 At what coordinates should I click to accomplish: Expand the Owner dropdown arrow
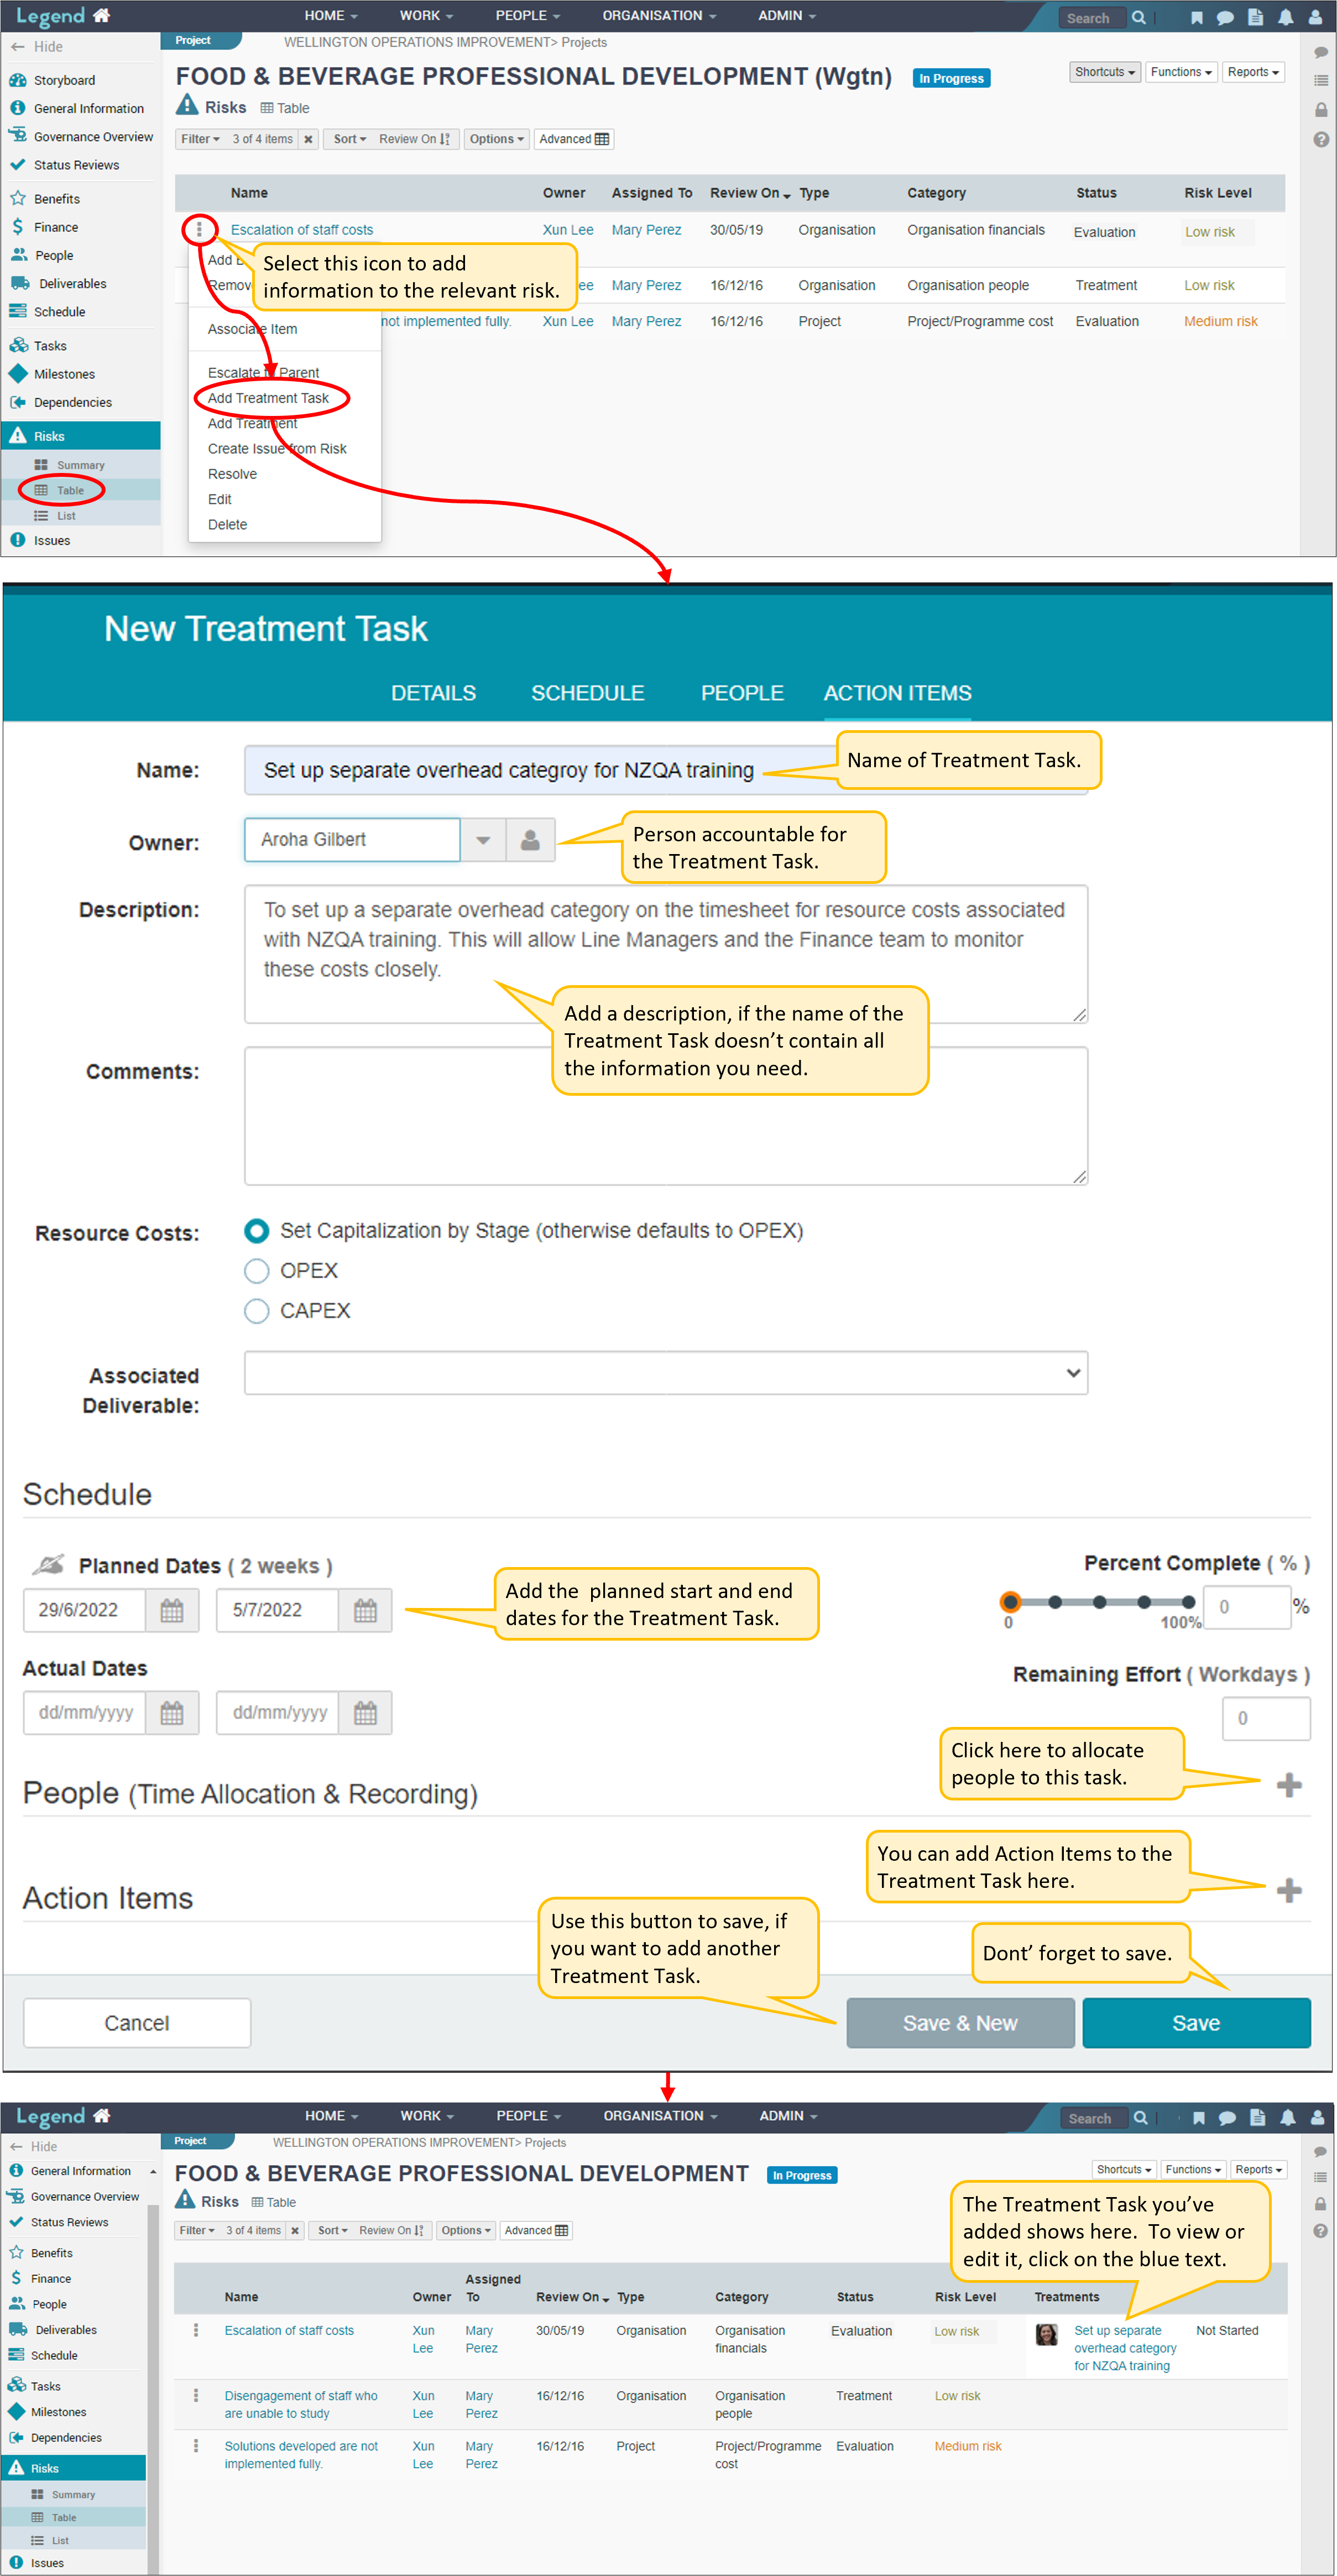(484, 840)
